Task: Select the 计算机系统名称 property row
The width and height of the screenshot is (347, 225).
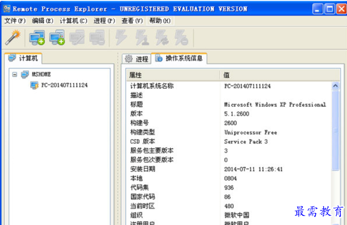Action: (x=229, y=86)
